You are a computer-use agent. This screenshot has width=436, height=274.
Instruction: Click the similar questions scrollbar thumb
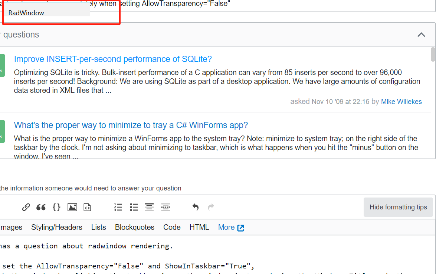(x=433, y=55)
